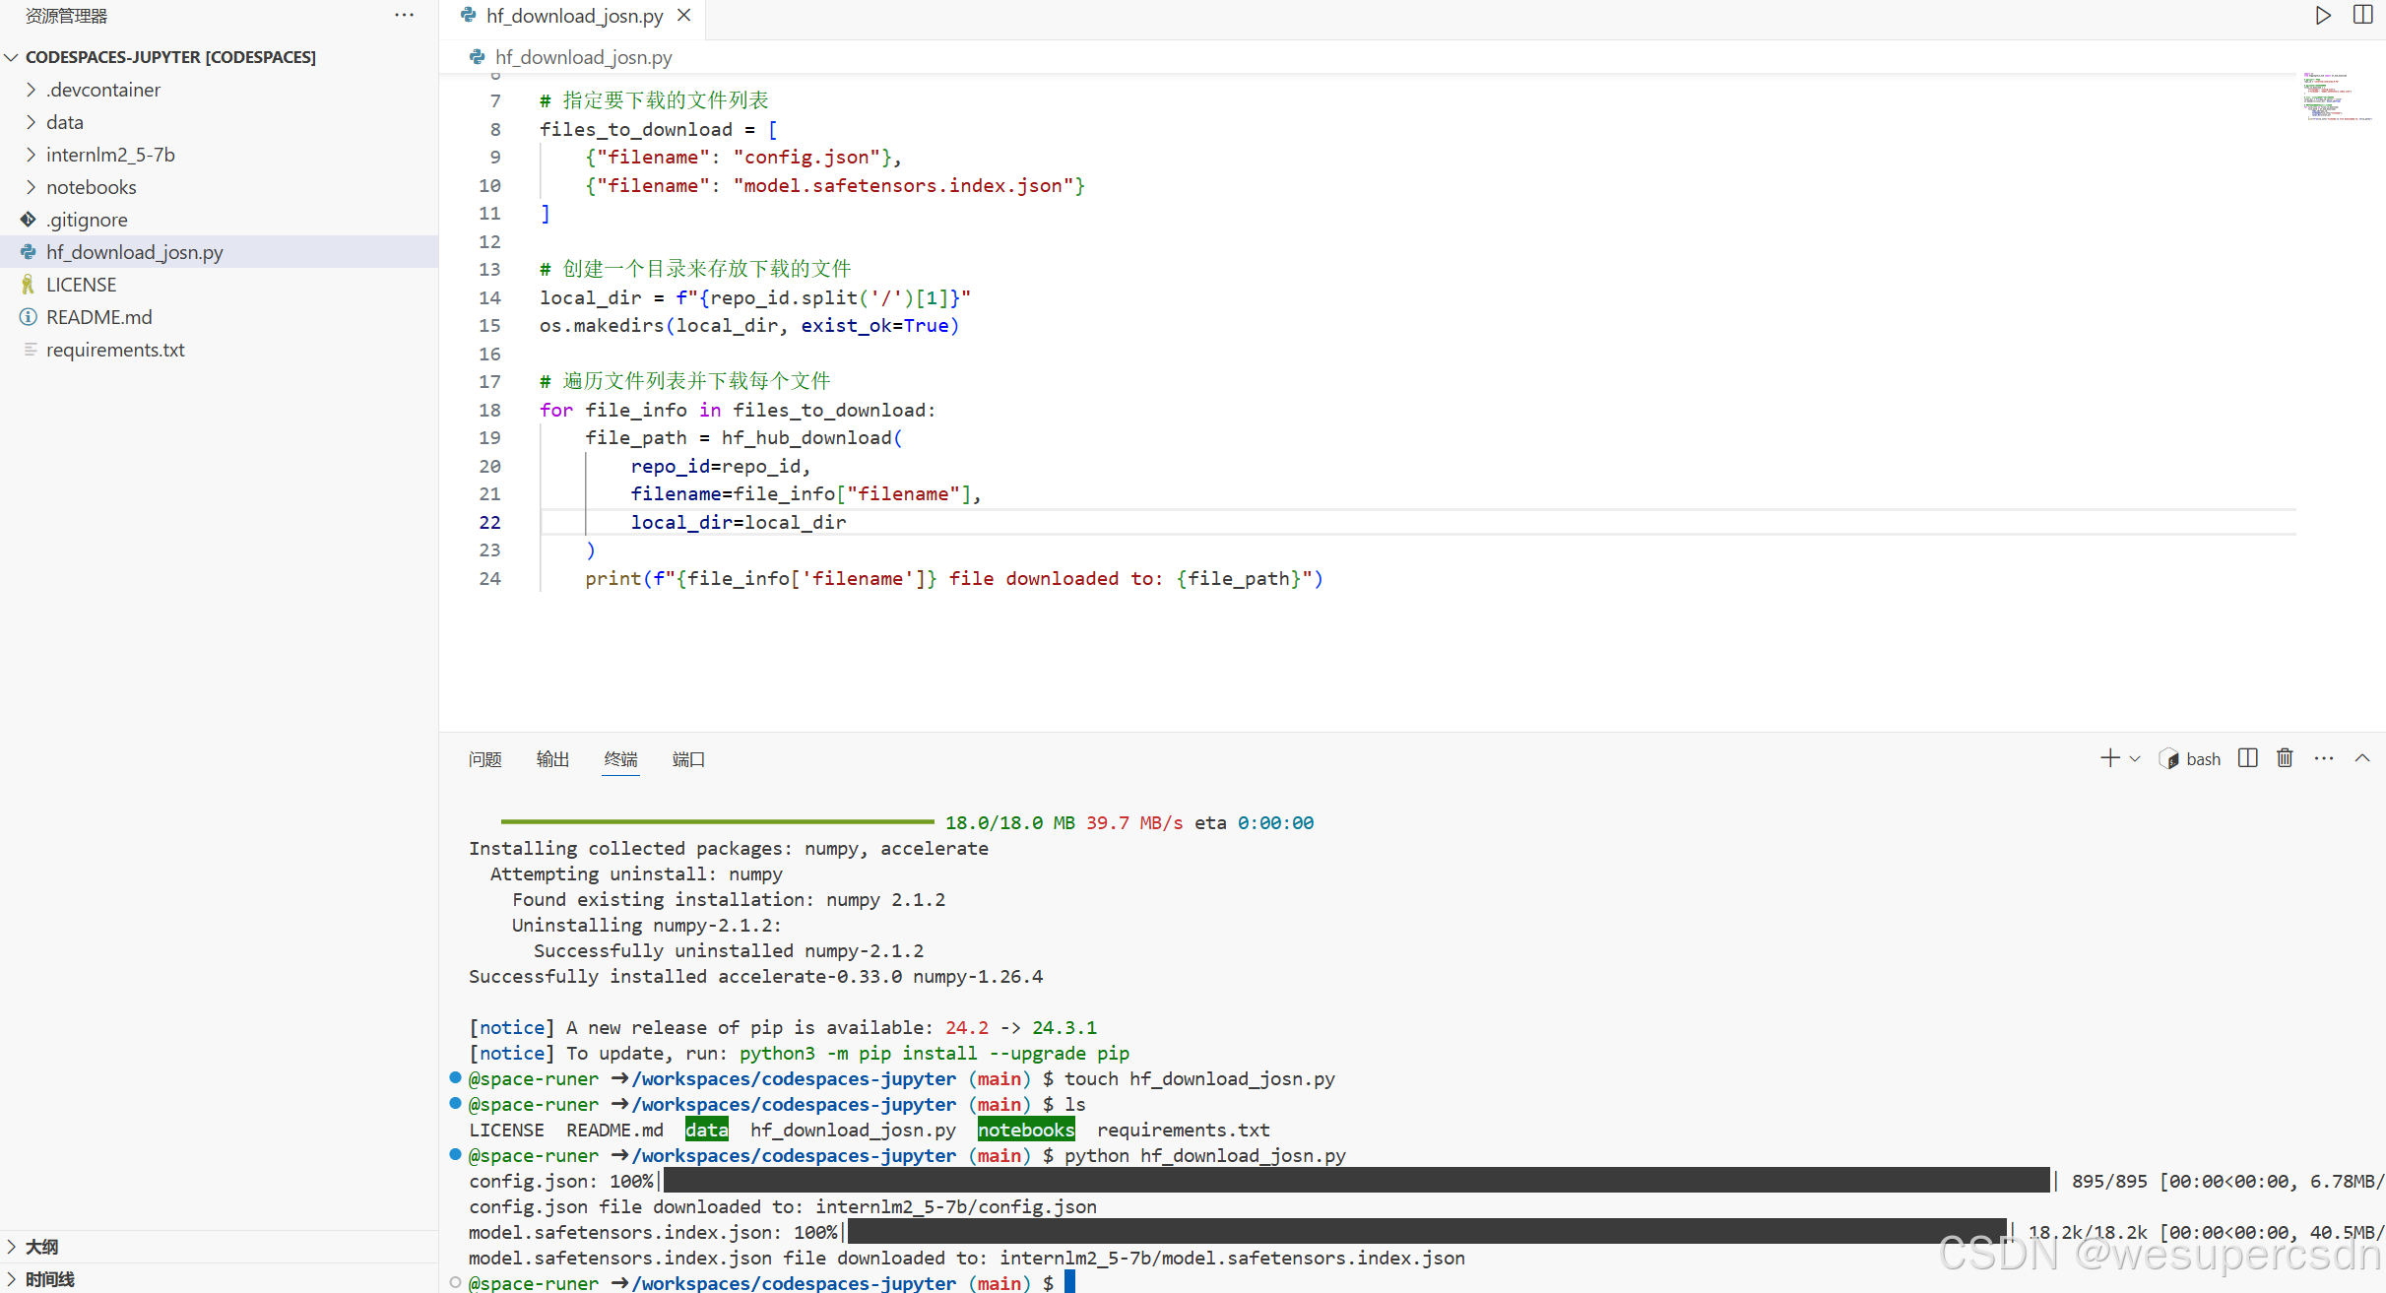Collapse CODESPACES-JUPYTER workspace root
2386x1293 pixels.
click(12, 57)
